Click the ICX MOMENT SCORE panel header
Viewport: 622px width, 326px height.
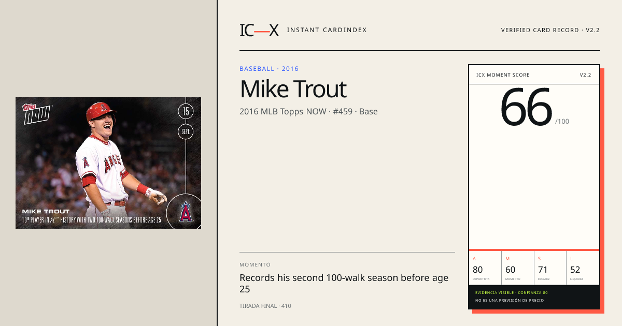coord(534,75)
